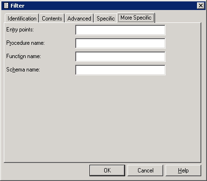Go to the Advanced tab
This screenshot has height=181, width=207.
[79, 19]
